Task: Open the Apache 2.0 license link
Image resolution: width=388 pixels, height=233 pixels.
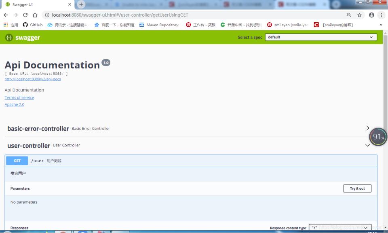Action: (14, 104)
